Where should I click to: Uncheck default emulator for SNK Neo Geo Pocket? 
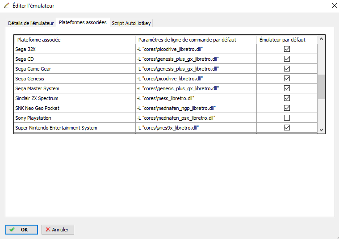pos(287,108)
